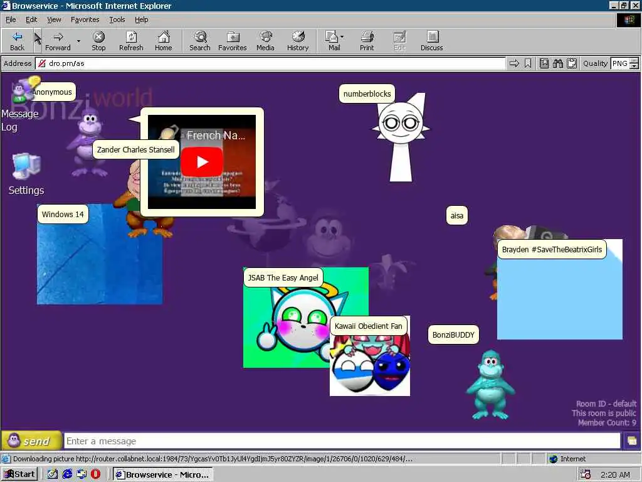Click the numberblocks name tag
The image size is (642, 482).
tap(367, 94)
